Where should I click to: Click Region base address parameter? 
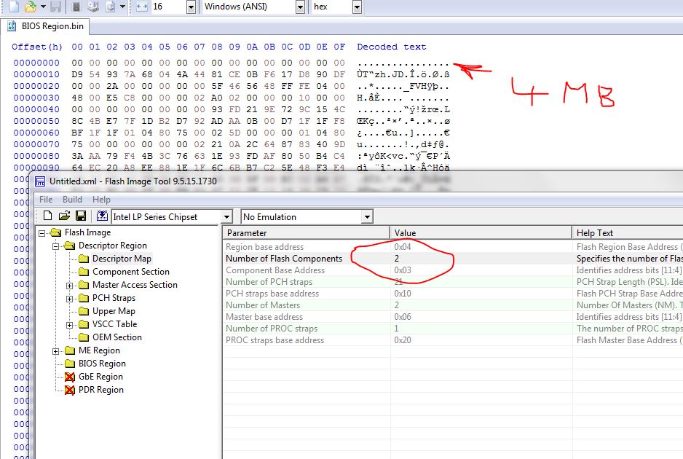pos(264,247)
